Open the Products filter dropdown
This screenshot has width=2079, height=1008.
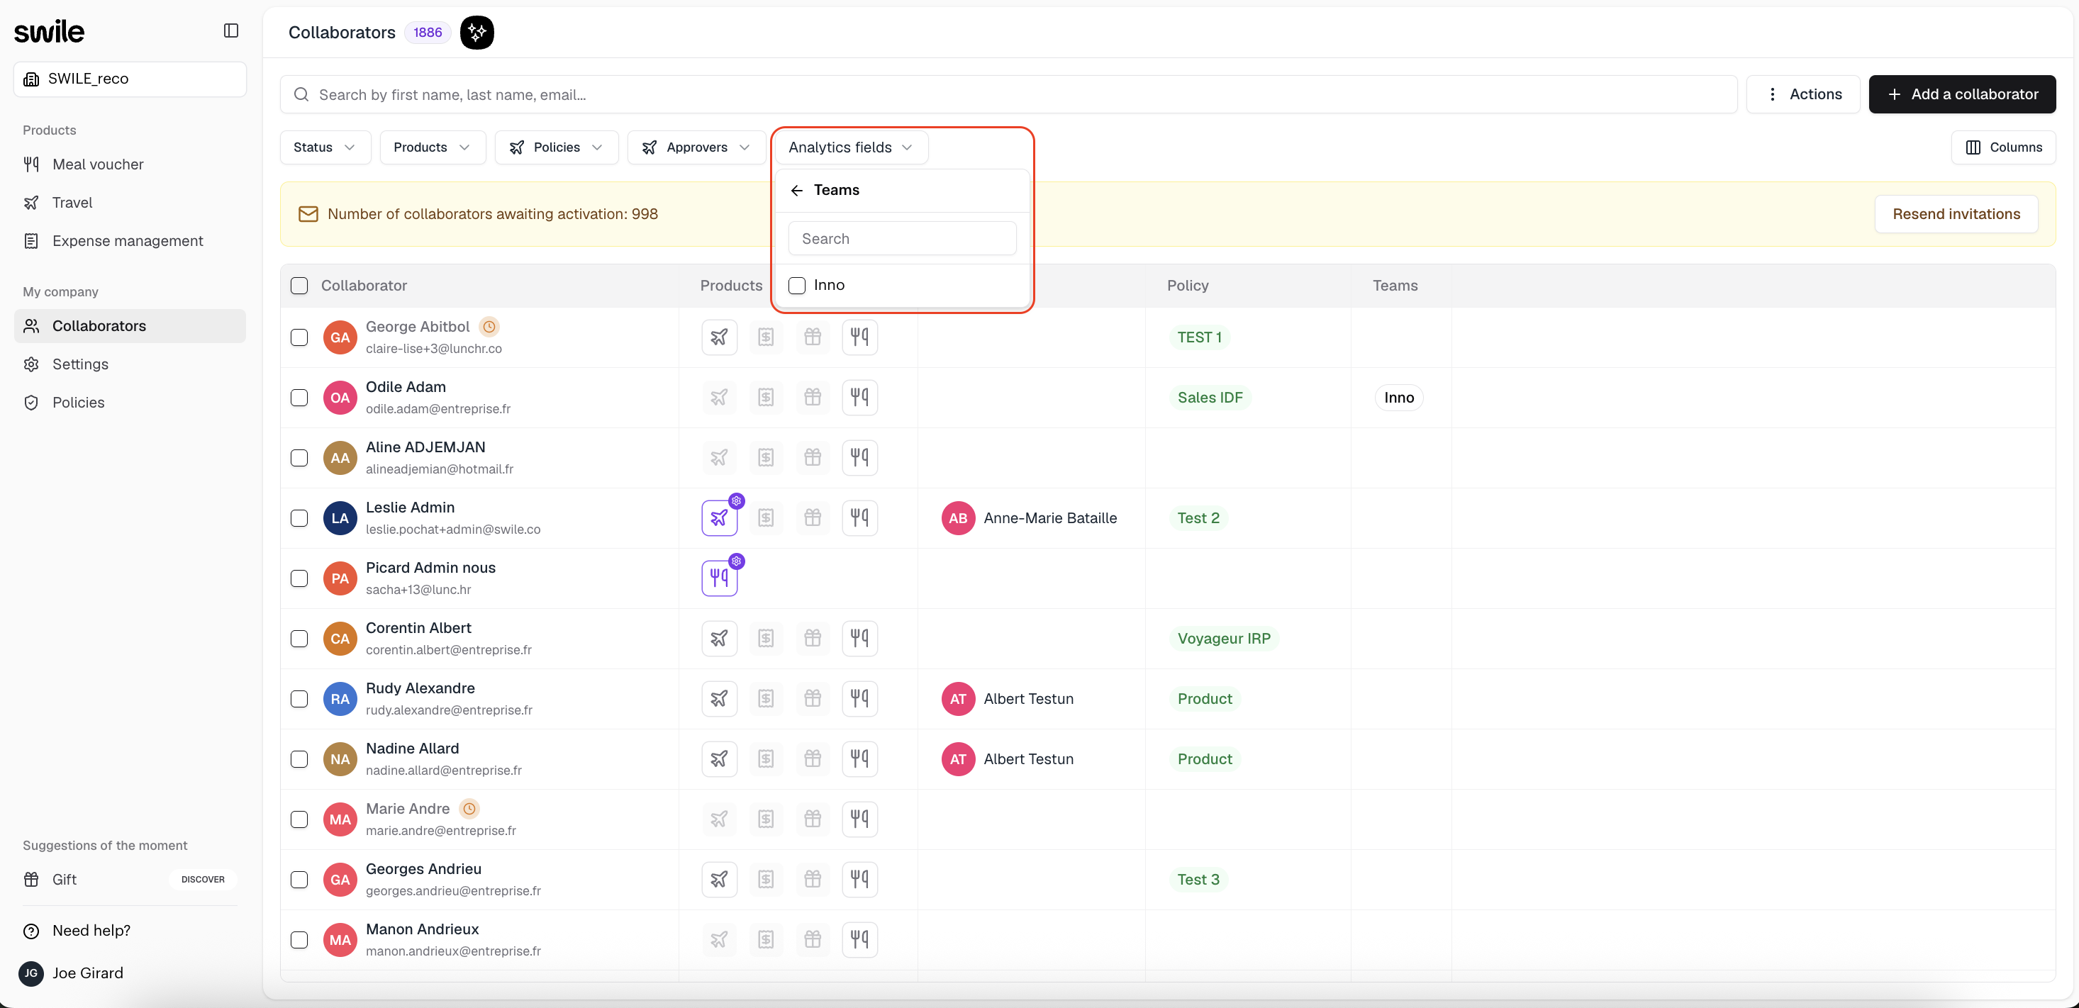432,147
